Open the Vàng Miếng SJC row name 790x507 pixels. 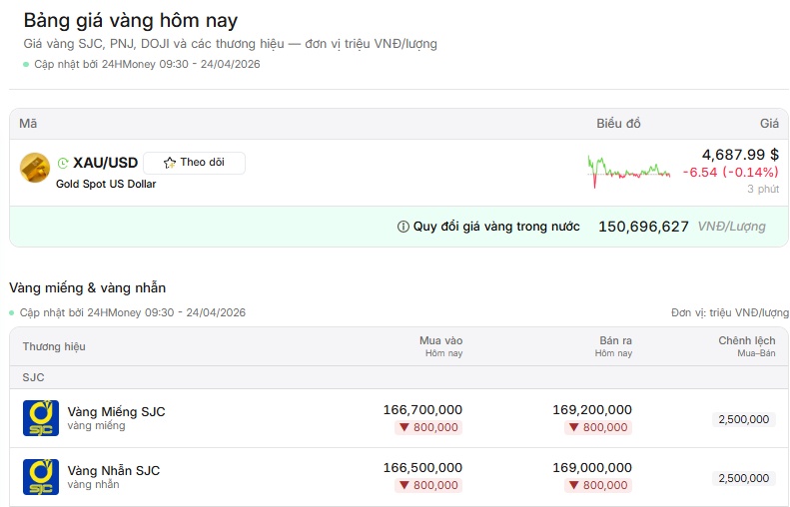pos(117,412)
